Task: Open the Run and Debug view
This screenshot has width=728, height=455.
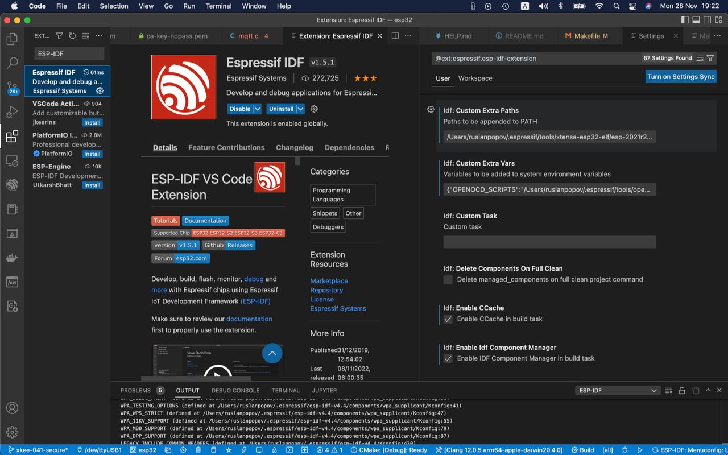Action: (x=12, y=112)
